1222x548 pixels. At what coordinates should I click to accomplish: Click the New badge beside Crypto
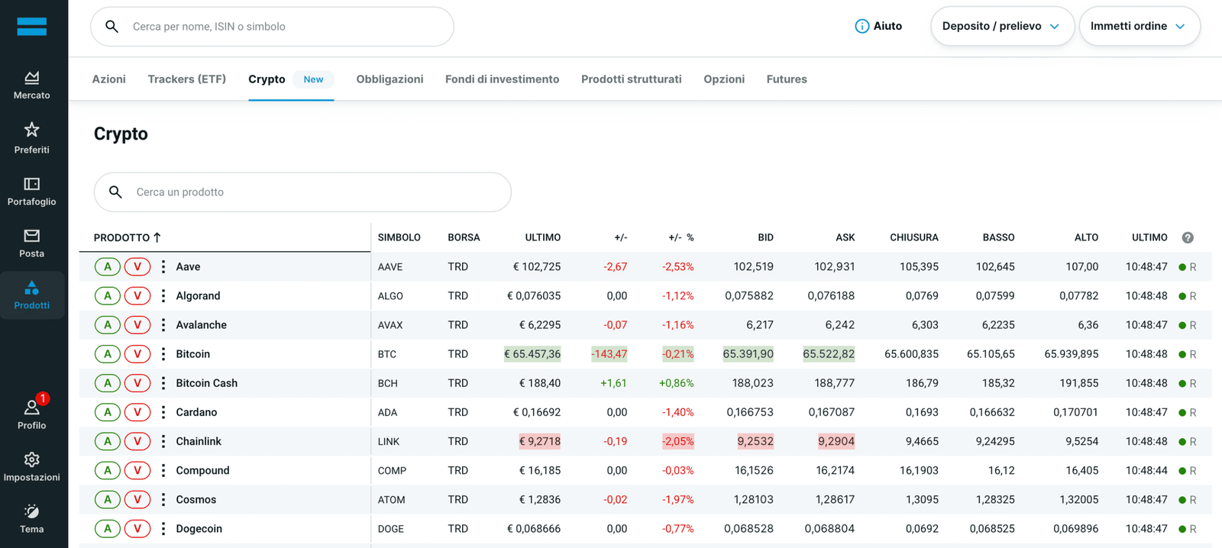coord(313,79)
